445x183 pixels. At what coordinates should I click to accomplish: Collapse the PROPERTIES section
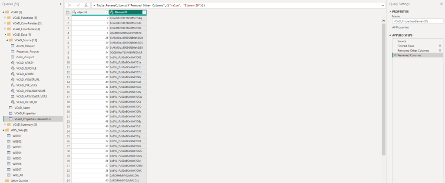(x=391, y=11)
